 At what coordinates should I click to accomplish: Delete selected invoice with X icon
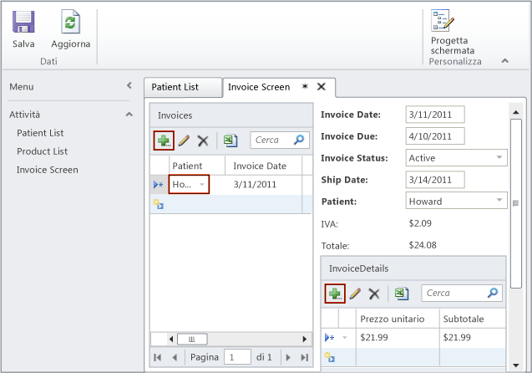pyautogui.click(x=203, y=141)
